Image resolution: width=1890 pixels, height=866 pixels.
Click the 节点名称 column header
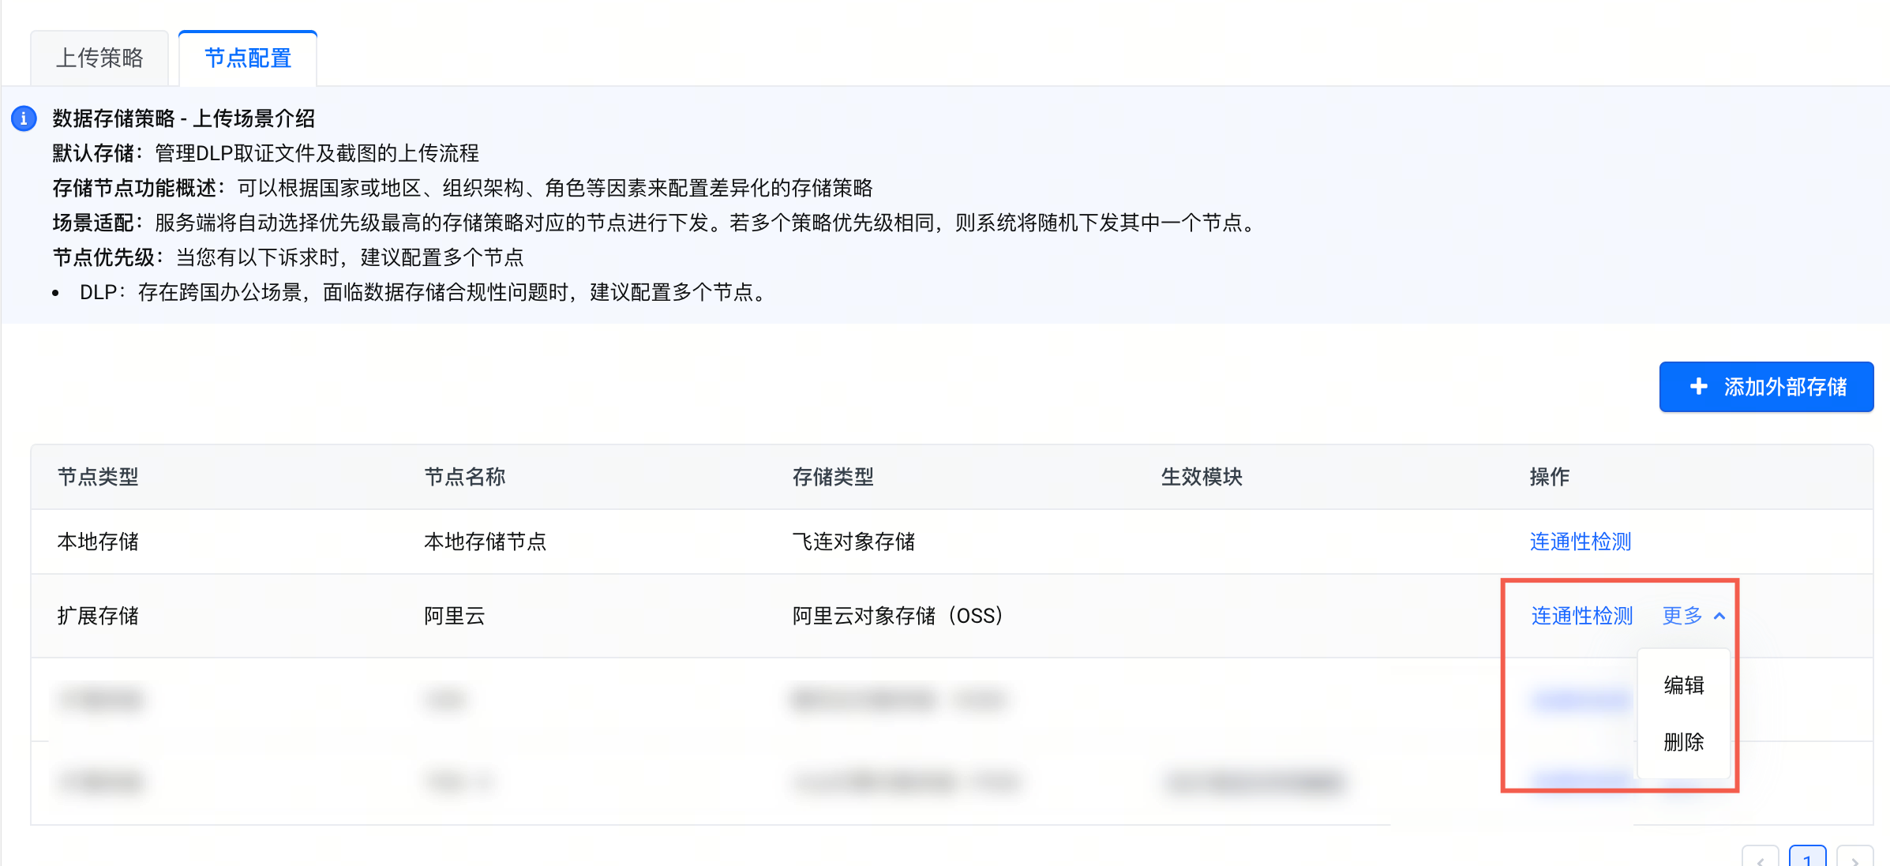[x=464, y=477]
